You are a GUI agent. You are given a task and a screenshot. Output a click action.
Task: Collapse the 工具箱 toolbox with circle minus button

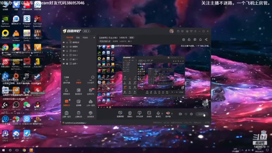coord(92,77)
